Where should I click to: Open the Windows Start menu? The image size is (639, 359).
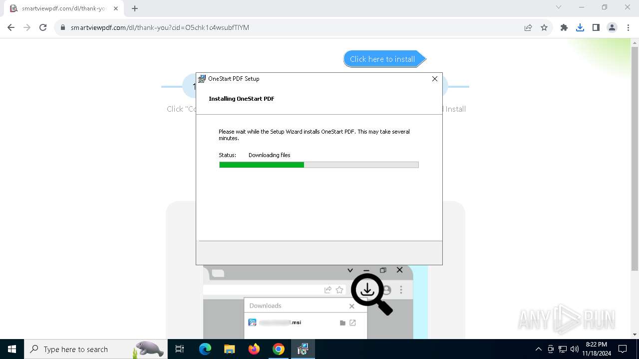12,349
